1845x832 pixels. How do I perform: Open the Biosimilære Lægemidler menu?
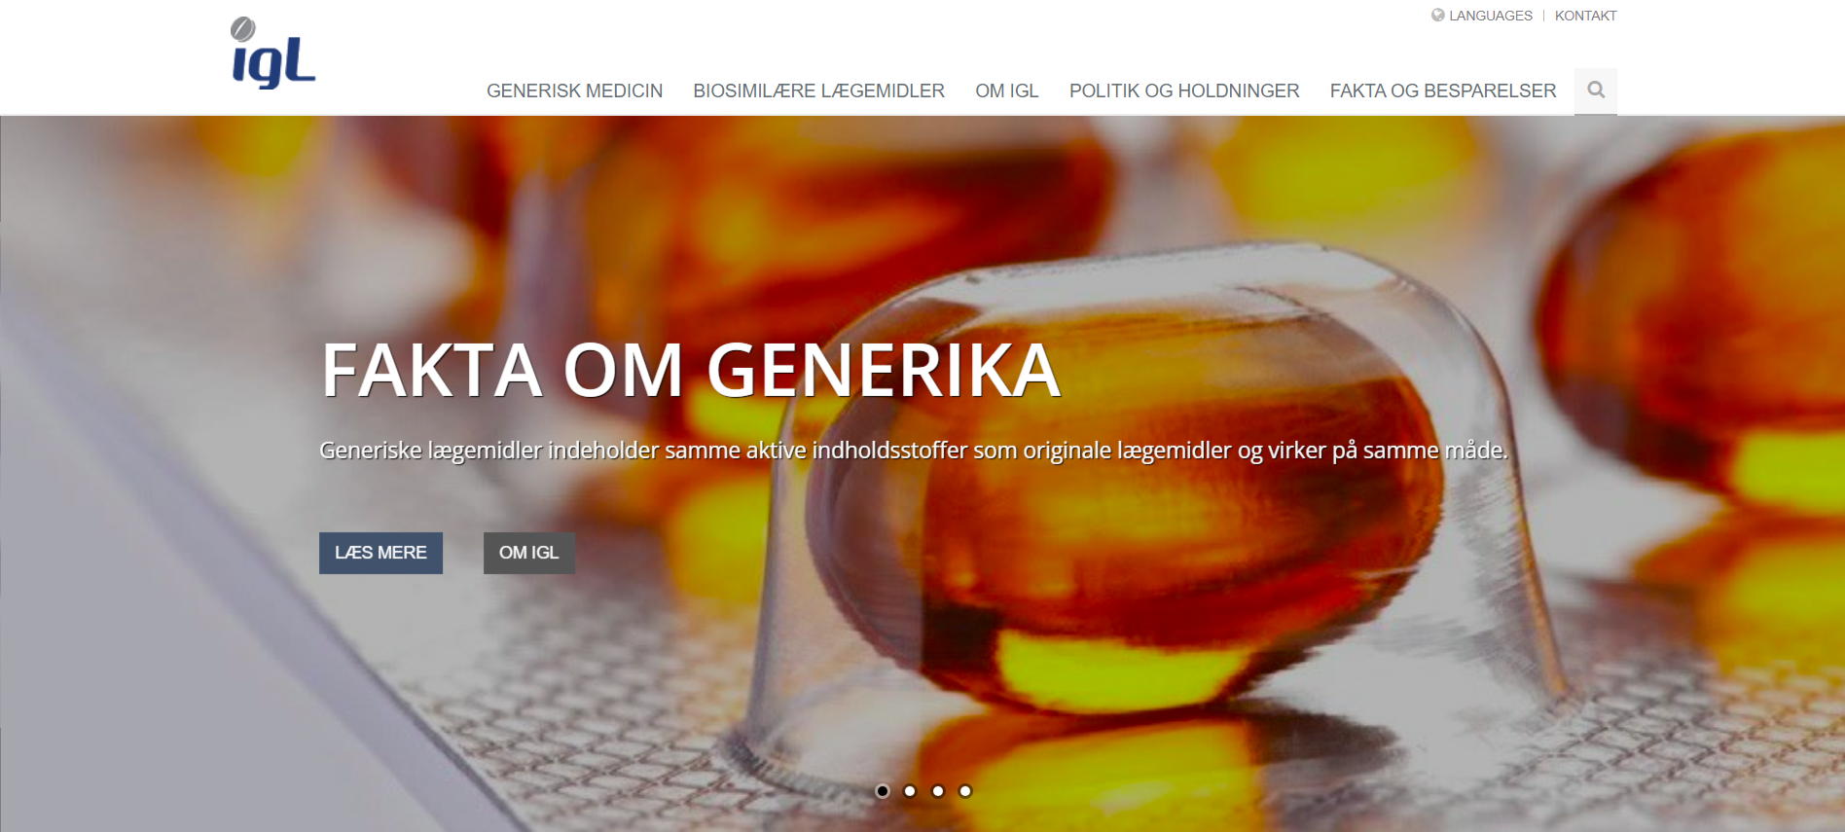point(818,90)
